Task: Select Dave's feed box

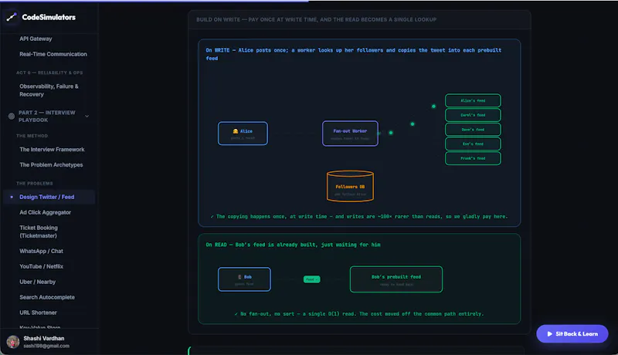Action: point(473,129)
